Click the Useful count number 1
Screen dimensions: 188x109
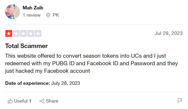tap(30, 101)
